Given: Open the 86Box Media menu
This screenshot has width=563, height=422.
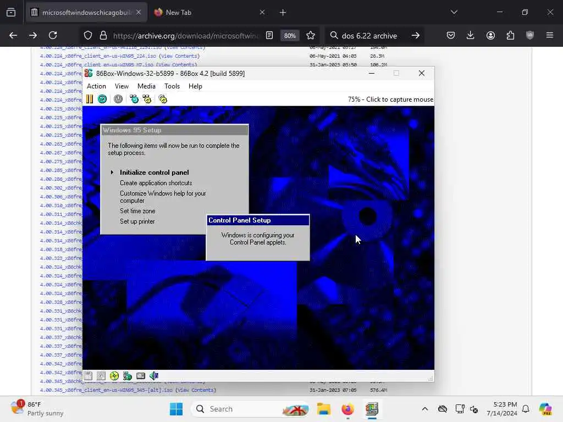Looking at the screenshot, I should click(x=146, y=86).
